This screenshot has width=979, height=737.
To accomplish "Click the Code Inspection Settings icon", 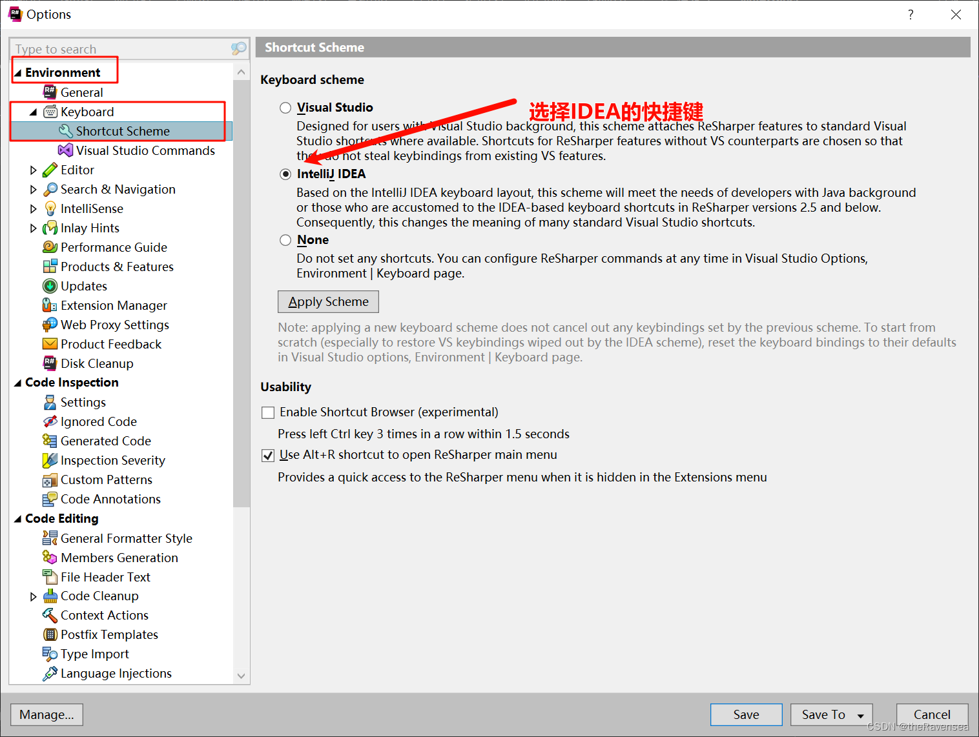I will click(x=50, y=402).
